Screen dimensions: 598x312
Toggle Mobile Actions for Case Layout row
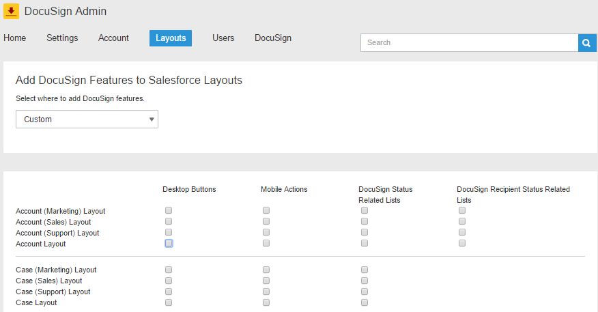click(266, 302)
